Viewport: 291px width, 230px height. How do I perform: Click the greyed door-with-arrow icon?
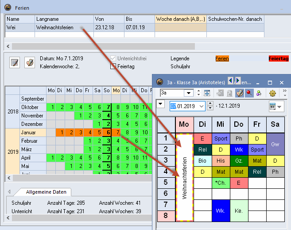click(x=220, y=93)
